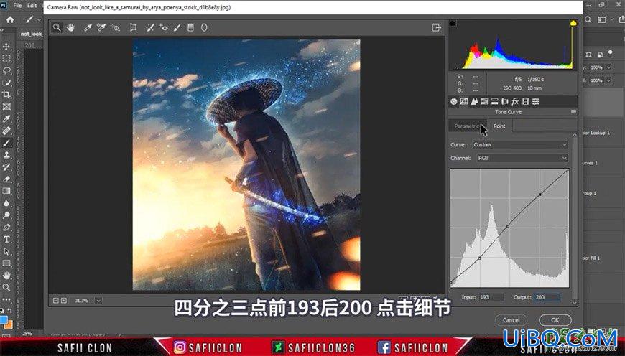Select Photoshop Eyedropper tool
Image resolution: width=625 pixels, height=356 pixels.
pyautogui.click(x=6, y=118)
